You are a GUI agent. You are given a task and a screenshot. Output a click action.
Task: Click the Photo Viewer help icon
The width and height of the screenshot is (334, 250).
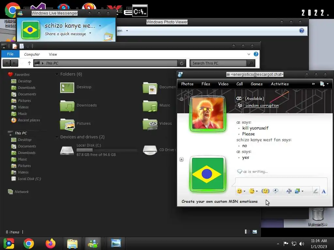click(302, 31)
